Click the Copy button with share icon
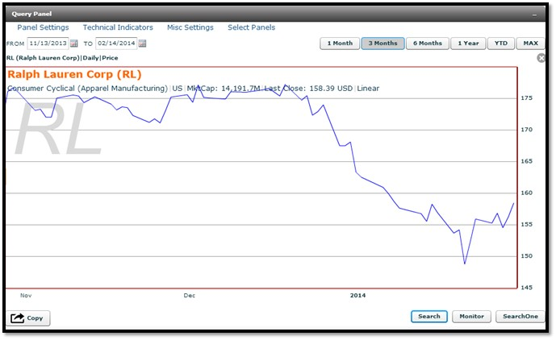Viewport: 556px width, 340px height. click(x=28, y=318)
